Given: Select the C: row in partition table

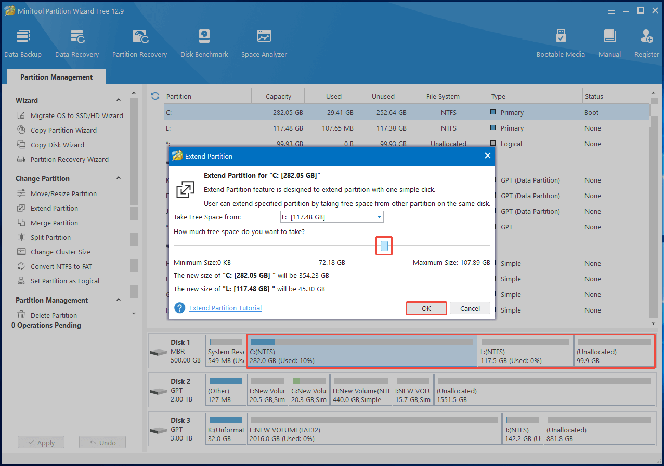Looking at the screenshot, I should [x=406, y=112].
